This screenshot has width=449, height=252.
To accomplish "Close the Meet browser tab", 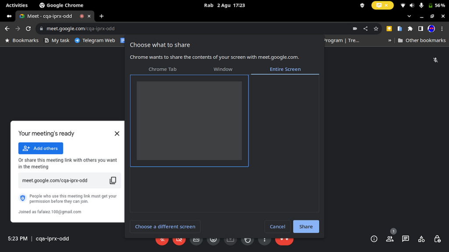I will point(89,16).
